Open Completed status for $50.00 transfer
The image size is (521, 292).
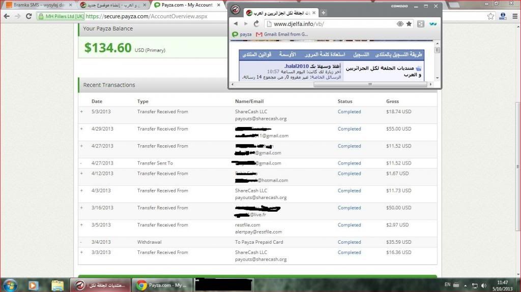(x=349, y=208)
